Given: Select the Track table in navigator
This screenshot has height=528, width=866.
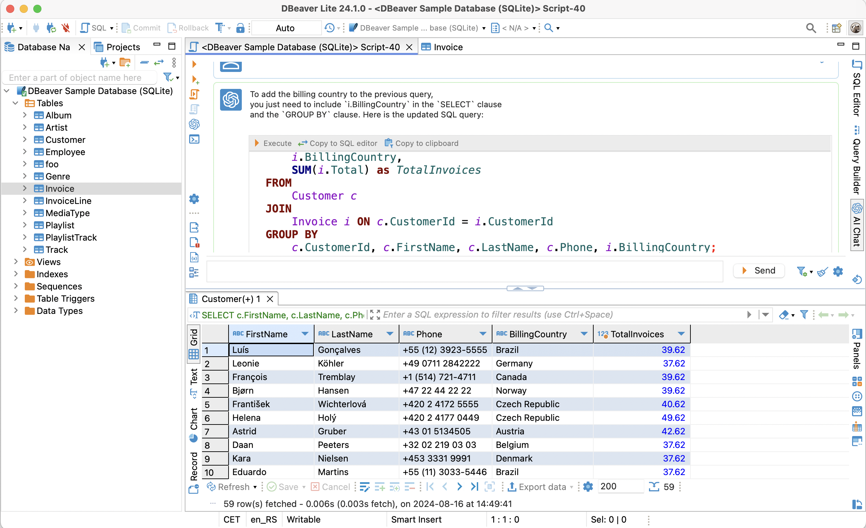Looking at the screenshot, I should pos(57,249).
